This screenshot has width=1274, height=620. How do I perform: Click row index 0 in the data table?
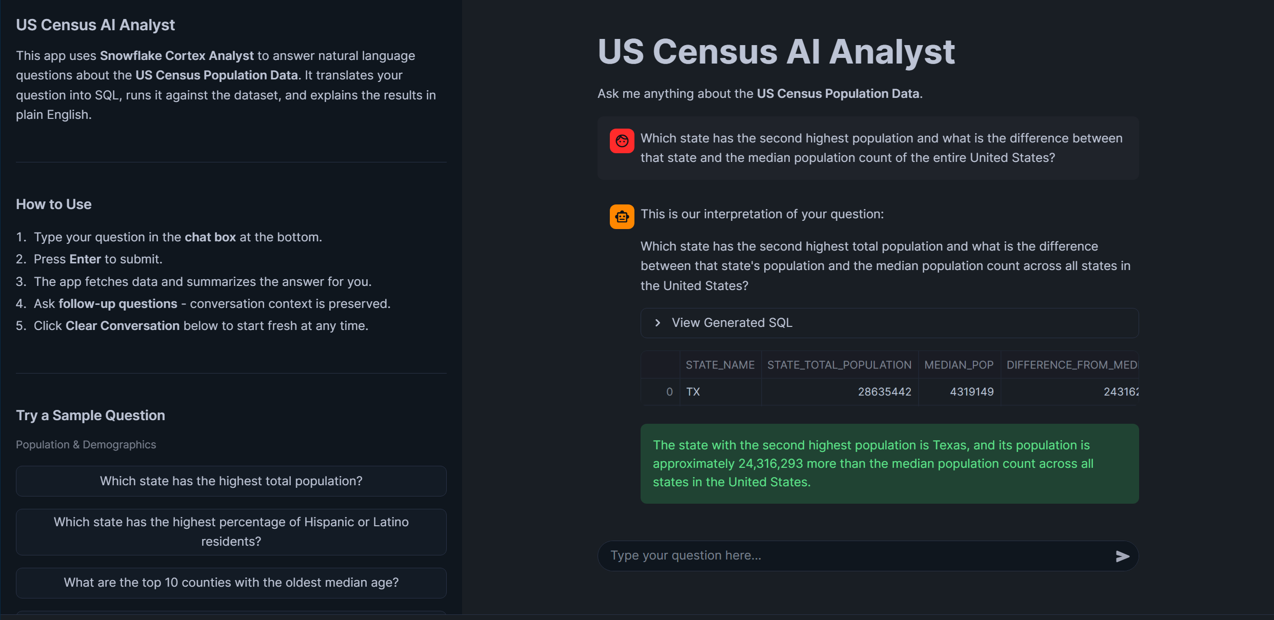point(669,391)
